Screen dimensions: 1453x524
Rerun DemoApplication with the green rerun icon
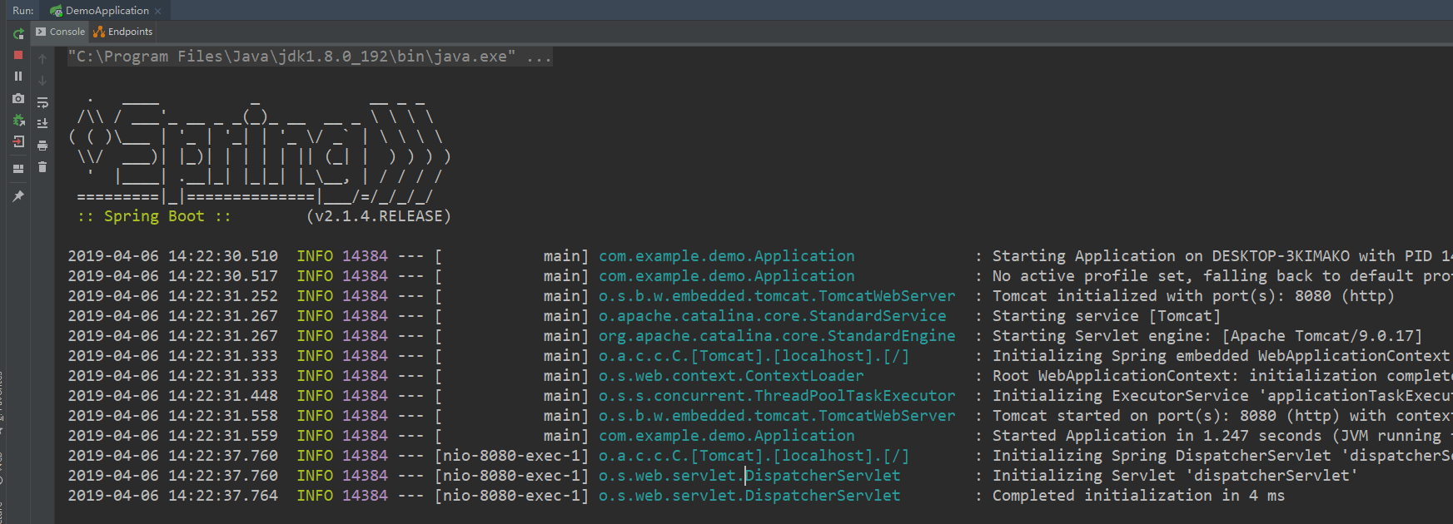click(x=18, y=34)
